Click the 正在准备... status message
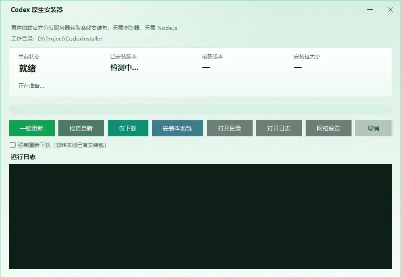Image resolution: width=401 pixels, height=278 pixels. pos(31,86)
